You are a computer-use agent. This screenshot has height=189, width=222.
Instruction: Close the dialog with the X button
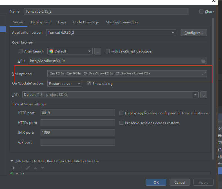point(214,1)
